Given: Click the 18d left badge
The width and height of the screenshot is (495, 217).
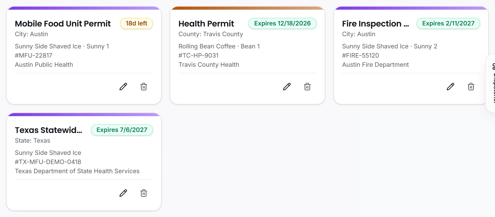Looking at the screenshot, I should pos(137,23).
